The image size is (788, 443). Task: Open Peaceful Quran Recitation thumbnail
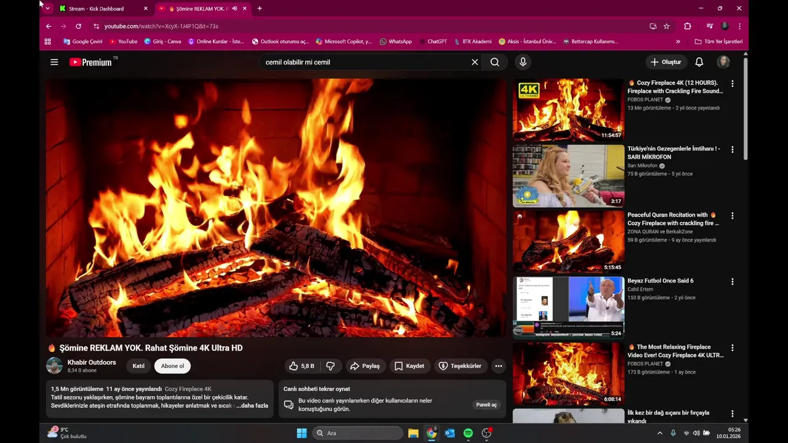(x=568, y=242)
